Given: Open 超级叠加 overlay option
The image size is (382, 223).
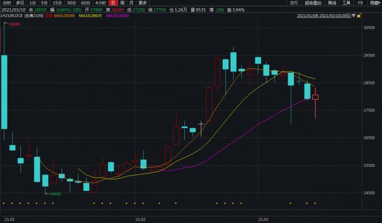Looking at the screenshot, I should click(313, 3).
